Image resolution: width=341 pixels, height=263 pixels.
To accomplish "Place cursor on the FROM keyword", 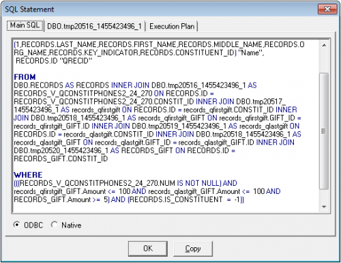I will [x=25, y=77].
